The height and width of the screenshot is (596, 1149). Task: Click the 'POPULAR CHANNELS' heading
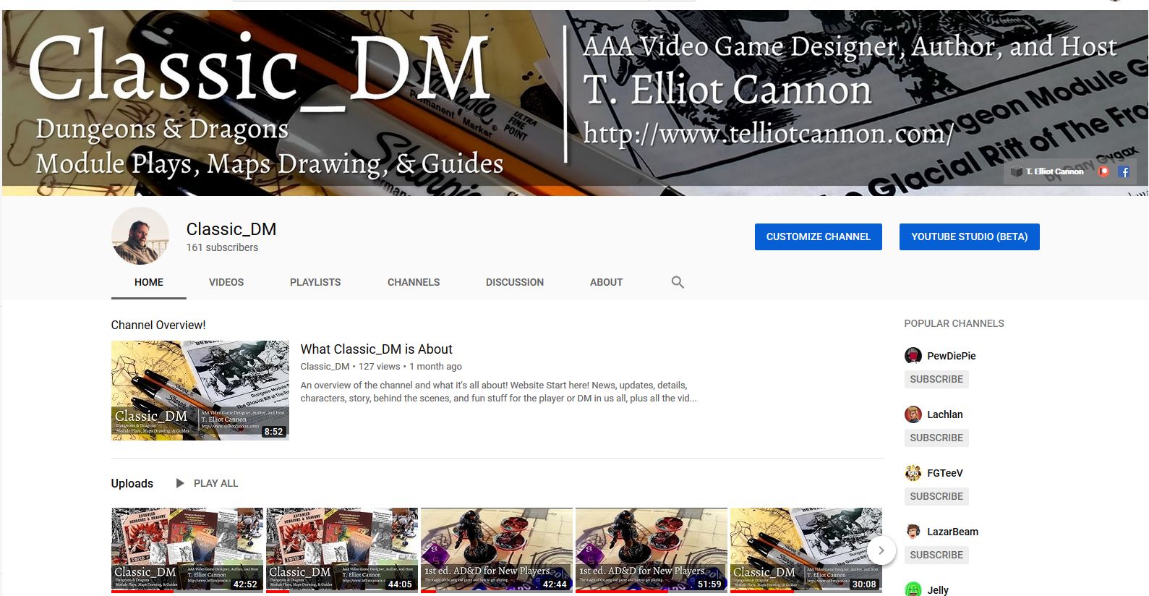pyautogui.click(x=954, y=323)
